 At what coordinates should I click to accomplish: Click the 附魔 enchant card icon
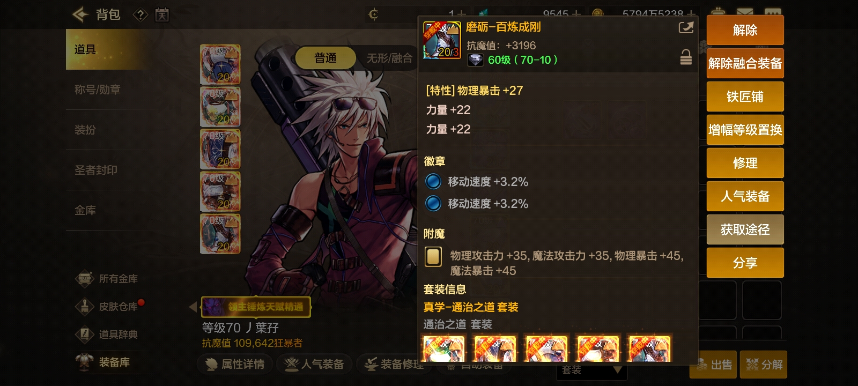(433, 256)
